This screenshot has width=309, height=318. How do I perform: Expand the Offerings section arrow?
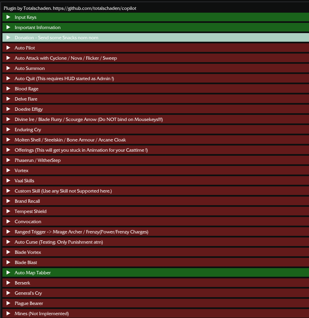(8, 150)
